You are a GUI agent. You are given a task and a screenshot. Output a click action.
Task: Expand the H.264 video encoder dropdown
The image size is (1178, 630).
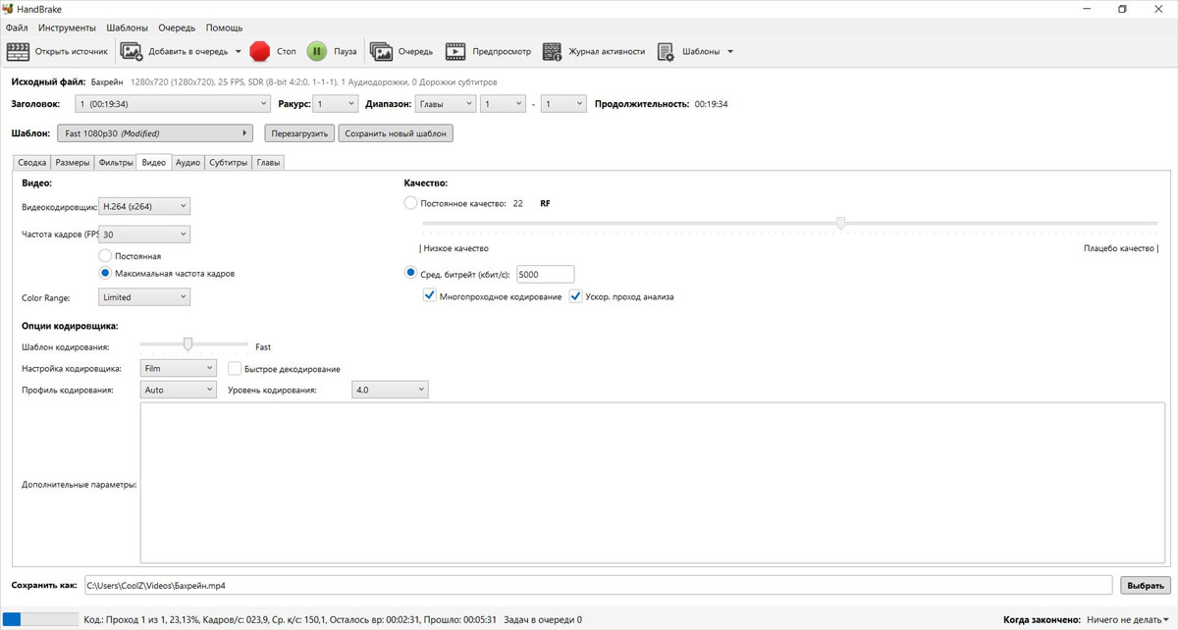tap(144, 206)
